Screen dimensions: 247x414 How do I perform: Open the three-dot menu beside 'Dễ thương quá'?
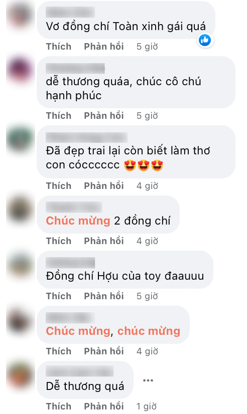pyautogui.click(x=148, y=380)
